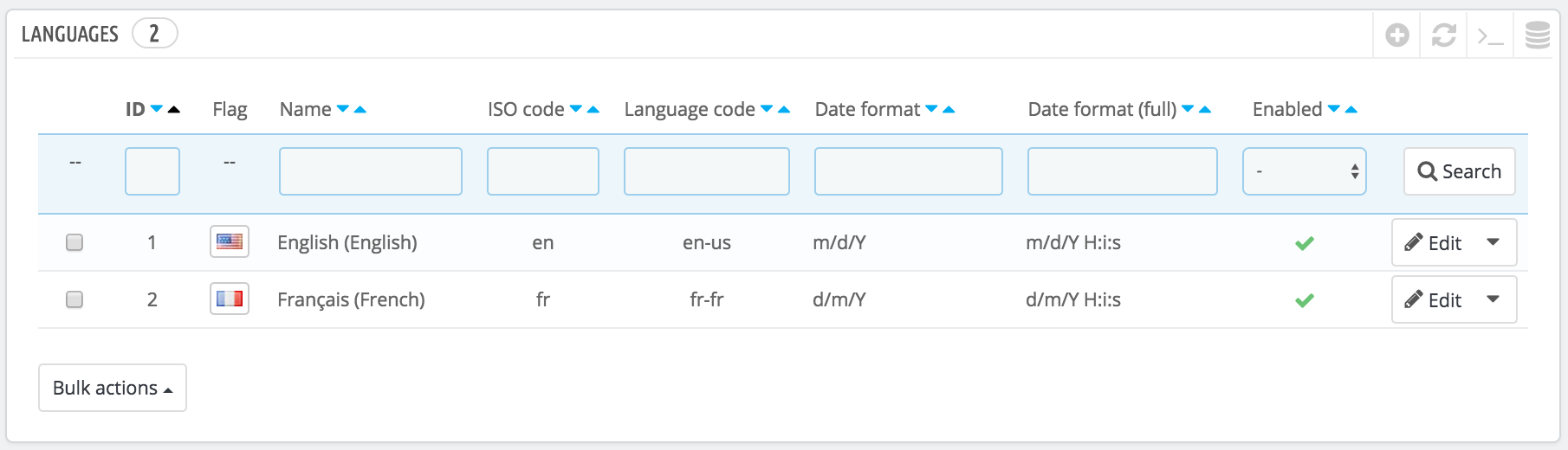Sort ISO code column descending arrow
Screen dimensions: 1568x450
[x=576, y=109]
